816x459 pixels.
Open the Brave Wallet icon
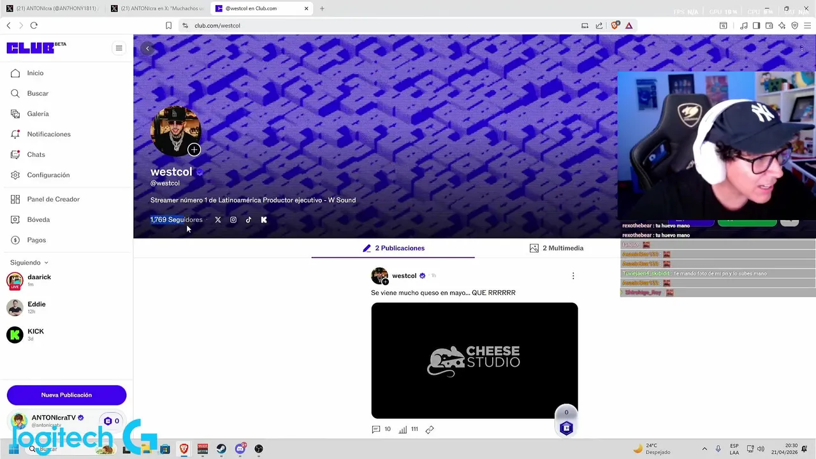(769, 25)
